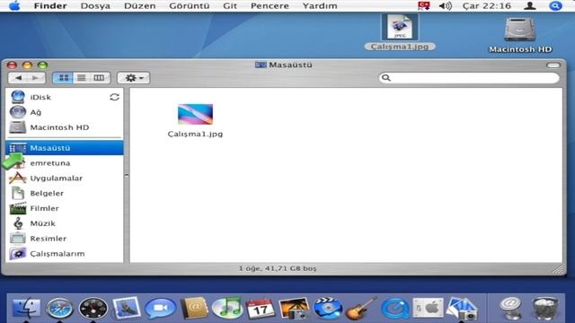Open the Çalışmalarım app icon in Dock

click(x=462, y=309)
